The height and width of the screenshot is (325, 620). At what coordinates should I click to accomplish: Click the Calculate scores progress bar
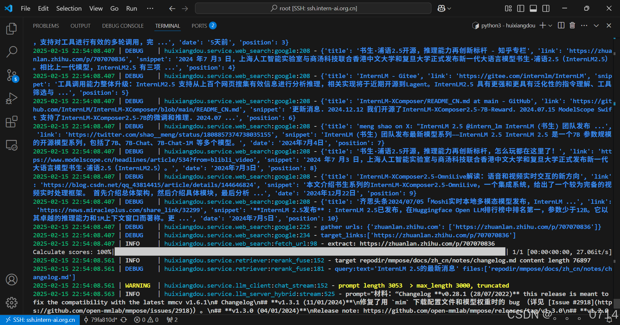(x=310, y=252)
